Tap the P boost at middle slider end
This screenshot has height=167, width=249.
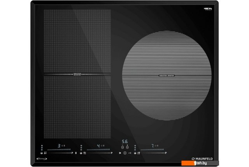(111, 153)
